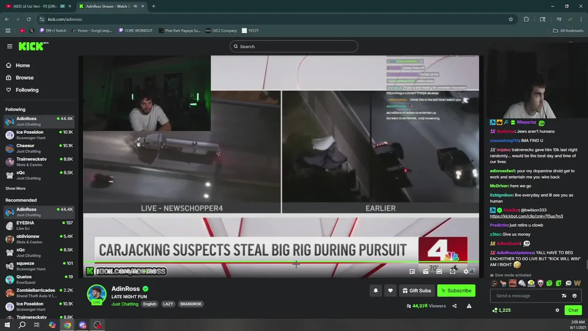588x331 pixels.
Task: Click the Kick search box
Action: coord(294,46)
